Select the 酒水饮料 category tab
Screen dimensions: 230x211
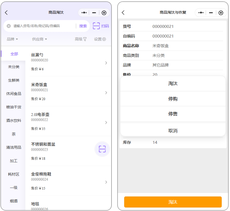(14, 120)
